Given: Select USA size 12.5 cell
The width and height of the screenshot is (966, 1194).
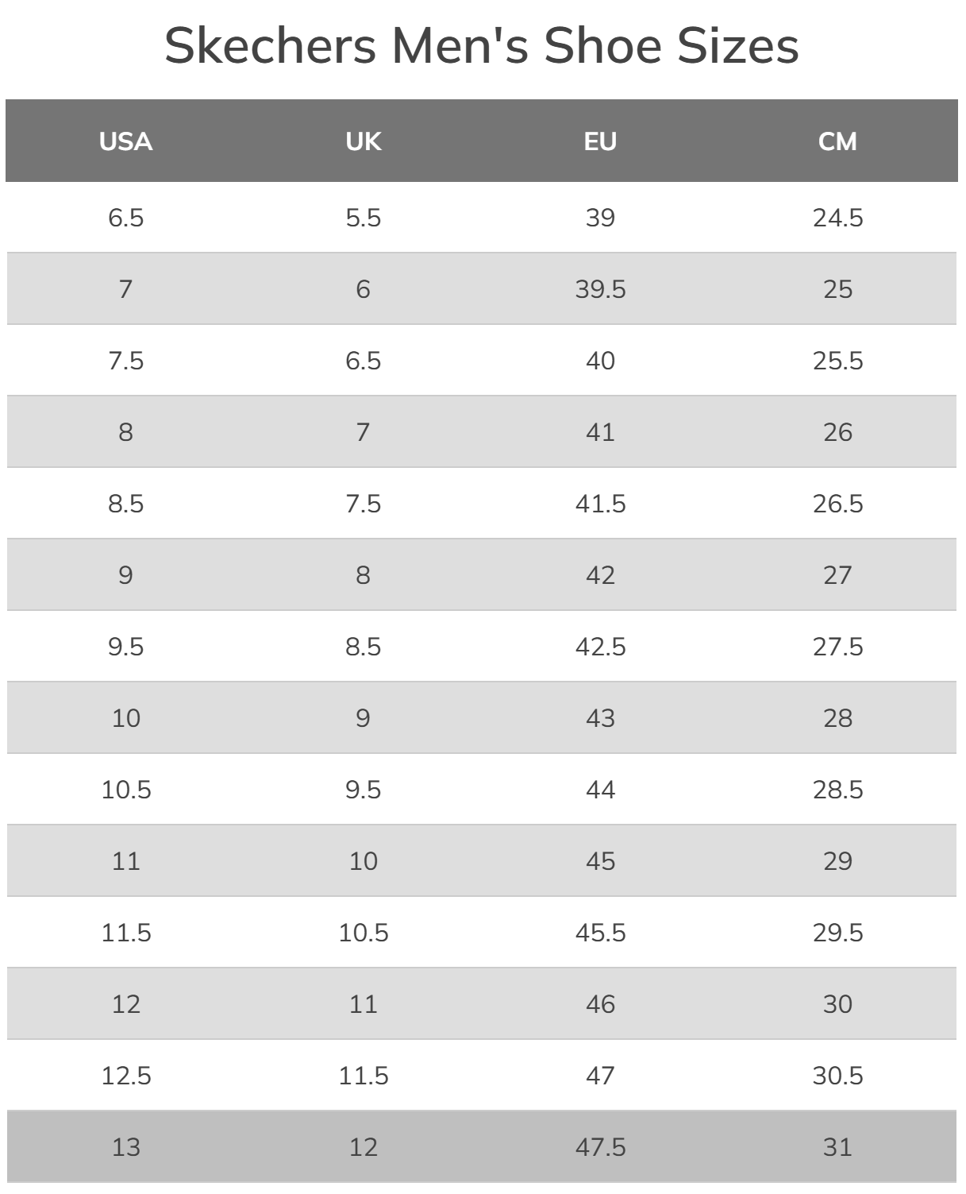Looking at the screenshot, I should click(125, 1076).
